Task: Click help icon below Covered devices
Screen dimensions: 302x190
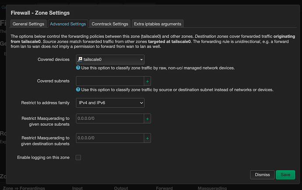Action: point(78,68)
